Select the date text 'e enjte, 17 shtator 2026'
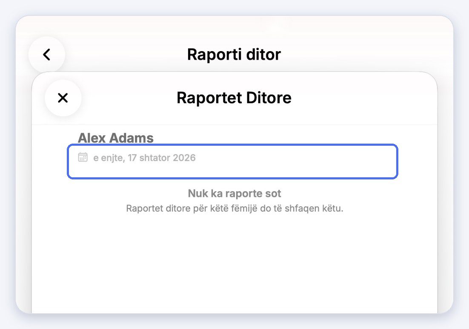Image resolution: width=469 pixels, height=329 pixels. coord(144,158)
